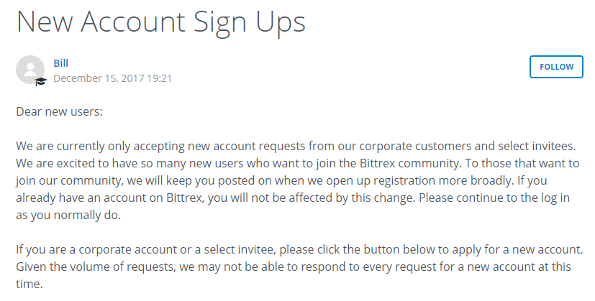Click the graduation cap badge icon
This screenshot has width=595, height=301.
tap(40, 81)
